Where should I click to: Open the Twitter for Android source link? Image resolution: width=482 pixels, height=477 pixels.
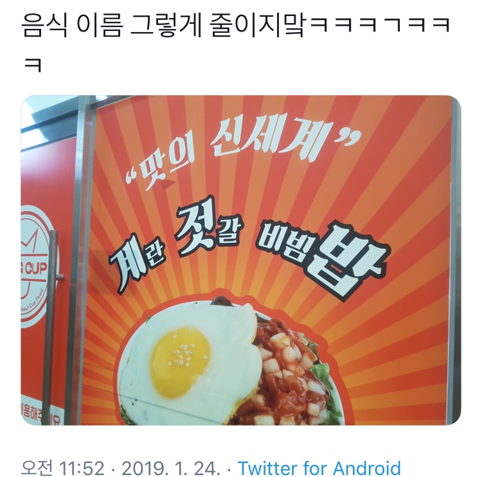point(319,468)
